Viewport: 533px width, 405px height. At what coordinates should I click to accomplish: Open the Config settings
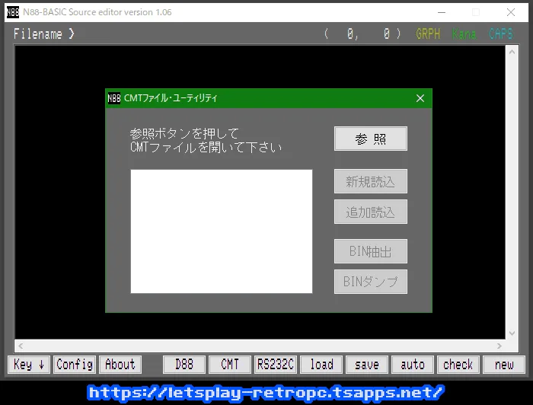pos(75,365)
